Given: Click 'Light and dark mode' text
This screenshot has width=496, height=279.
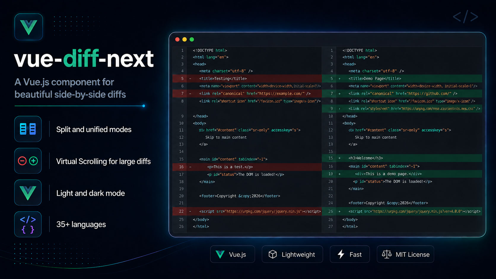Looking at the screenshot, I should coord(90,193).
